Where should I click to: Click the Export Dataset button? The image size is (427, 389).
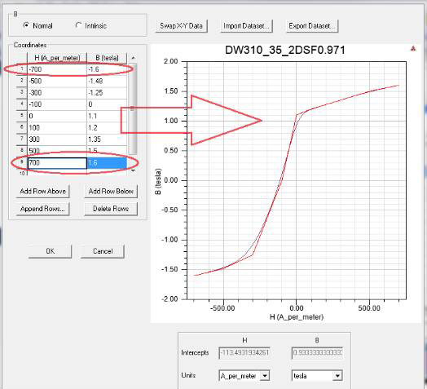(x=312, y=26)
